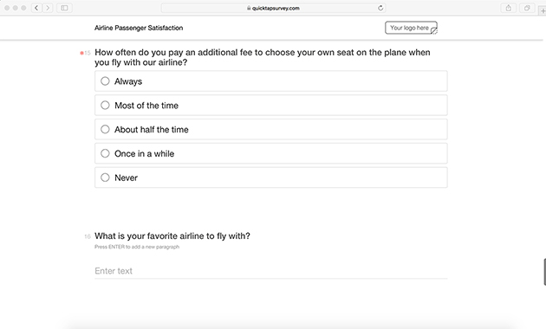Click the lock icon in address bar
Image resolution: width=546 pixels, height=329 pixels.
coord(249,8)
